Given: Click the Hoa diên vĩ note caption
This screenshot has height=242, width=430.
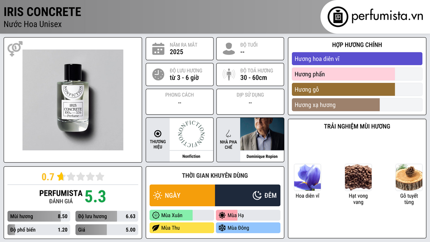Looking at the screenshot, I should tap(307, 196).
